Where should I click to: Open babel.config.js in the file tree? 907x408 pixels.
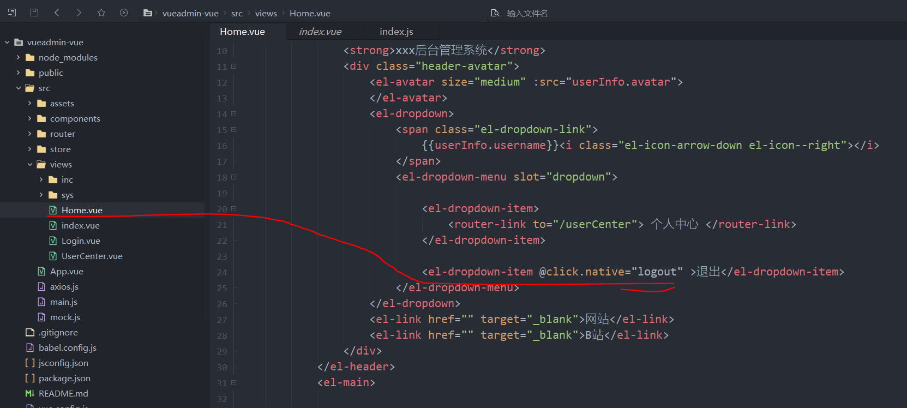click(68, 347)
